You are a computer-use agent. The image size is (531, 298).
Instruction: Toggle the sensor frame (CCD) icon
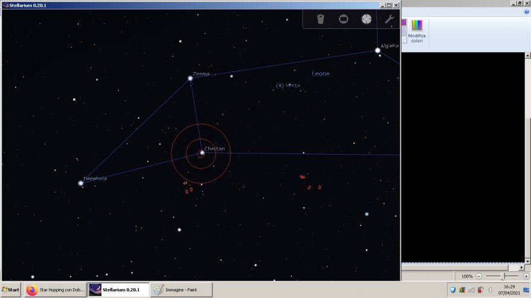pyautogui.click(x=343, y=19)
